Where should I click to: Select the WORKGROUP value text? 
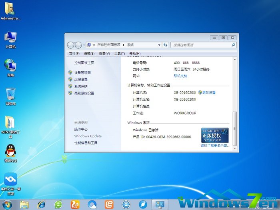coord(185,113)
